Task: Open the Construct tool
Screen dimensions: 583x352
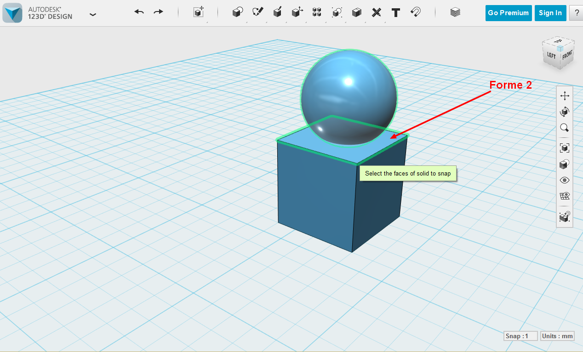Action: [277, 12]
